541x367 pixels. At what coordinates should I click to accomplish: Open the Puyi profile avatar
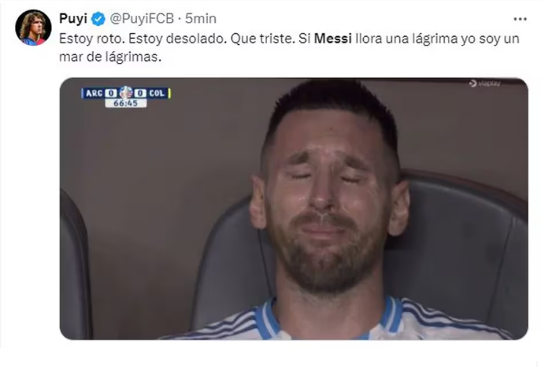[x=33, y=28]
